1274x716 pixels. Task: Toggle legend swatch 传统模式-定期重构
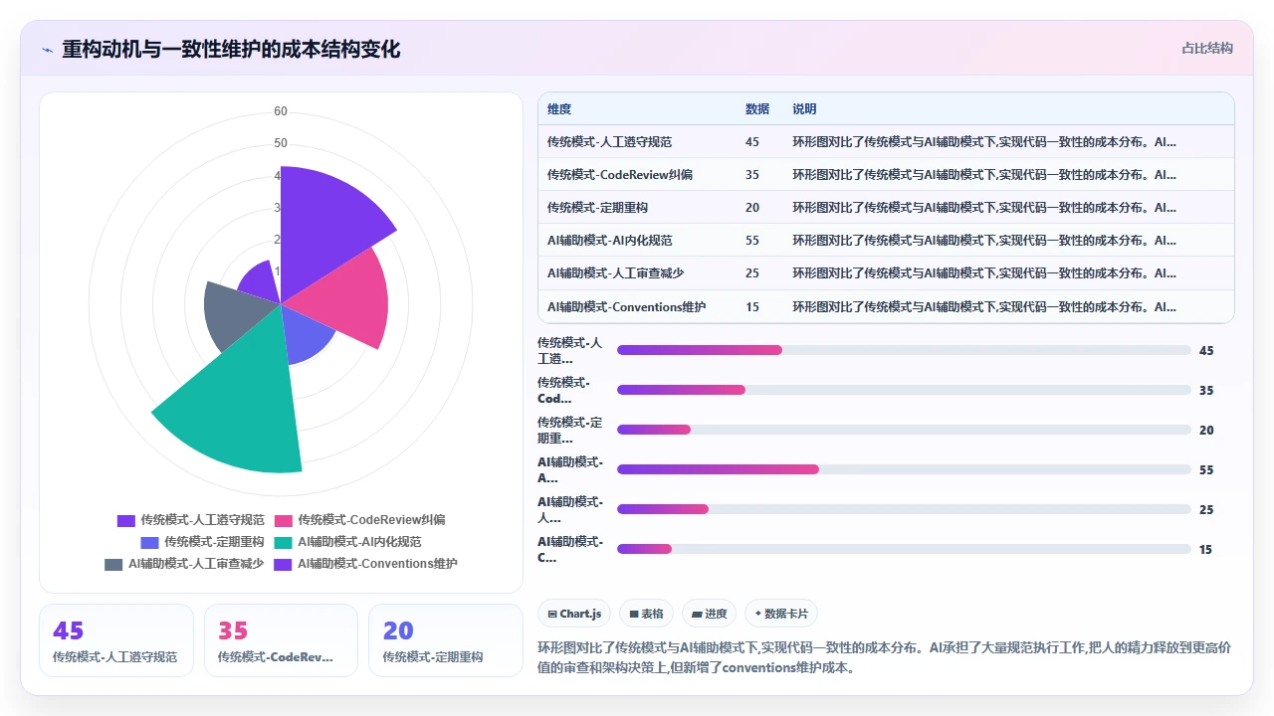[x=149, y=542]
